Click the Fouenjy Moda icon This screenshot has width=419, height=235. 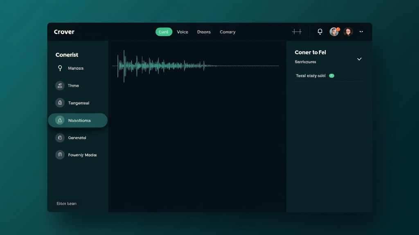[x=60, y=155]
